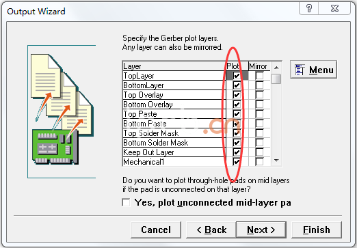Toggle Plot checkbox for Keep Out Layer

pos(237,152)
